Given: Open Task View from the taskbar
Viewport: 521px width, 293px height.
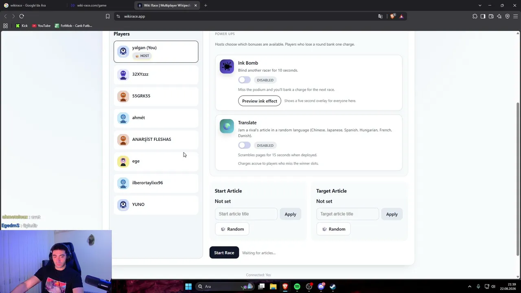Looking at the screenshot, I should 261,286.
